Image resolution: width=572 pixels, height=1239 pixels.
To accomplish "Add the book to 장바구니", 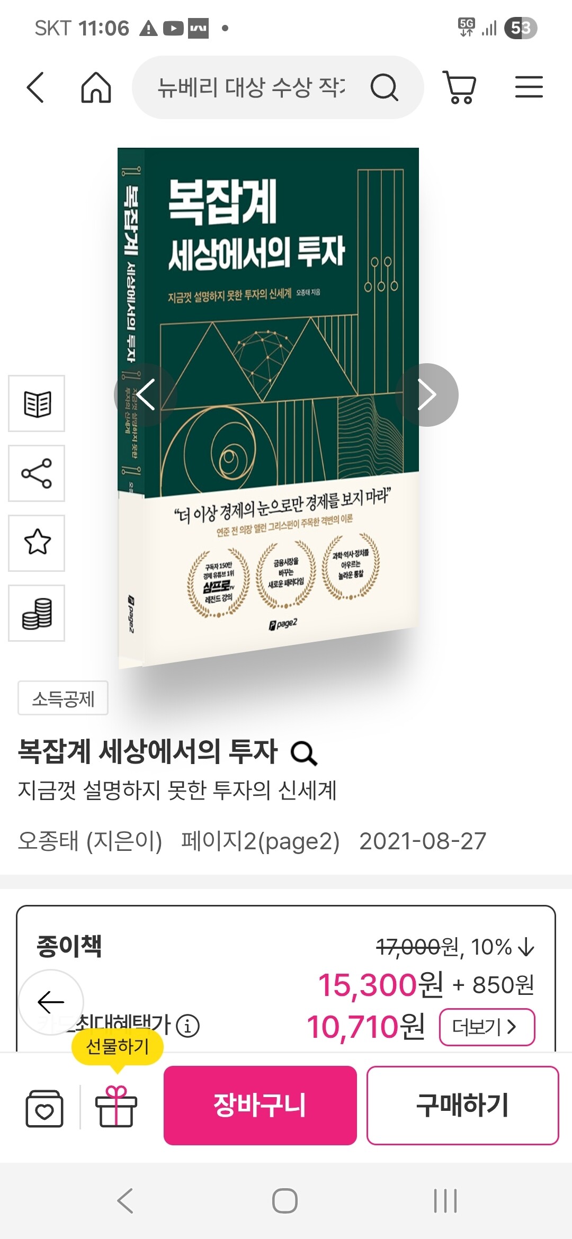I will click(x=260, y=1106).
